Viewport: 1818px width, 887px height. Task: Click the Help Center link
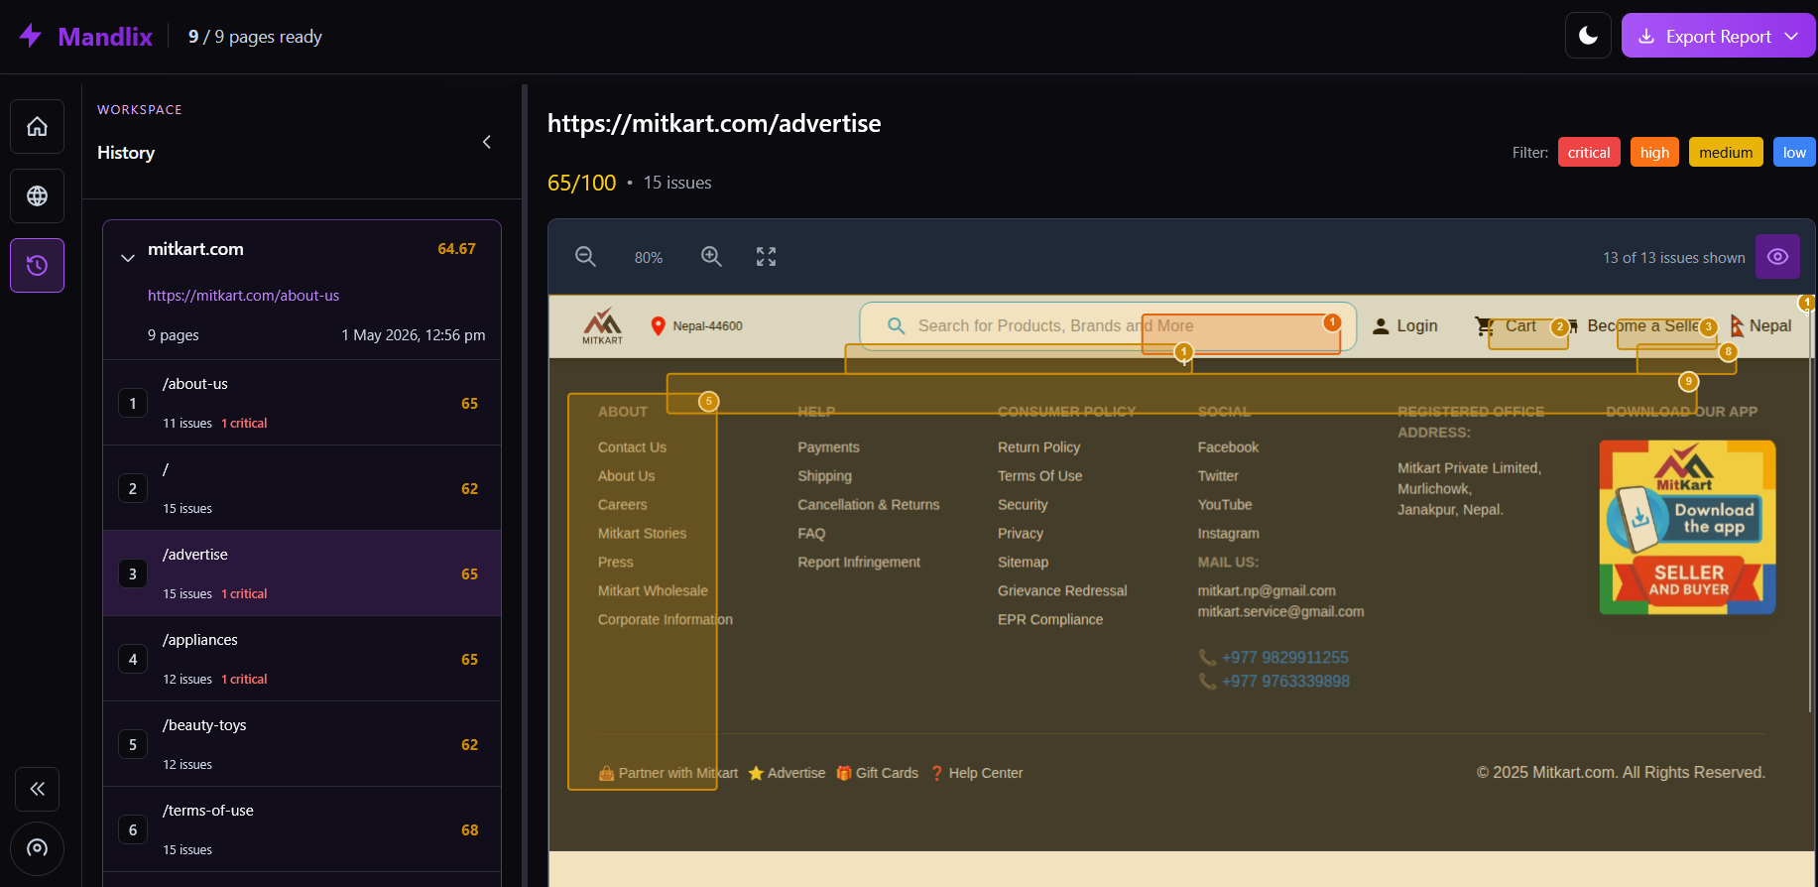(x=976, y=773)
